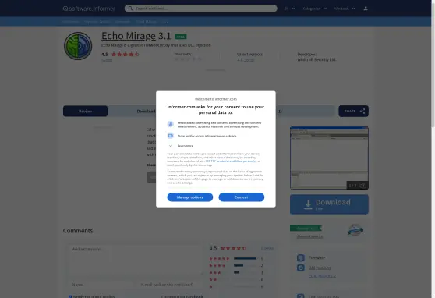Open the votes count link beside 4.5
Screen dimensions: 435x298
267,248
